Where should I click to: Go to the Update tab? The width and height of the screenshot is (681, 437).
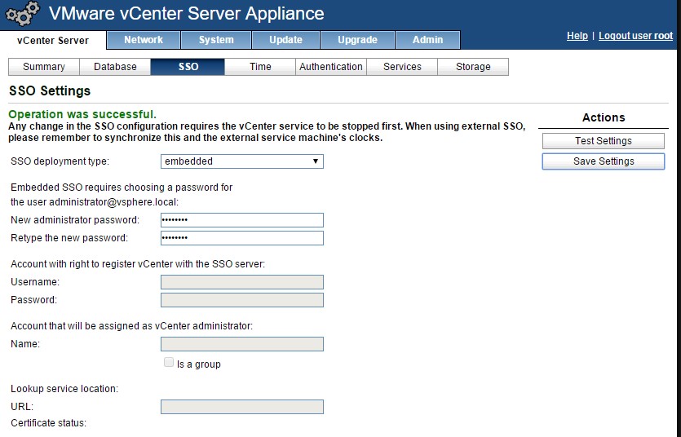(x=285, y=40)
